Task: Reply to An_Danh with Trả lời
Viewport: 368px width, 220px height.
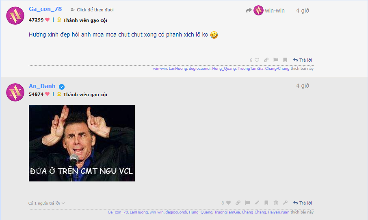Action: (x=303, y=203)
